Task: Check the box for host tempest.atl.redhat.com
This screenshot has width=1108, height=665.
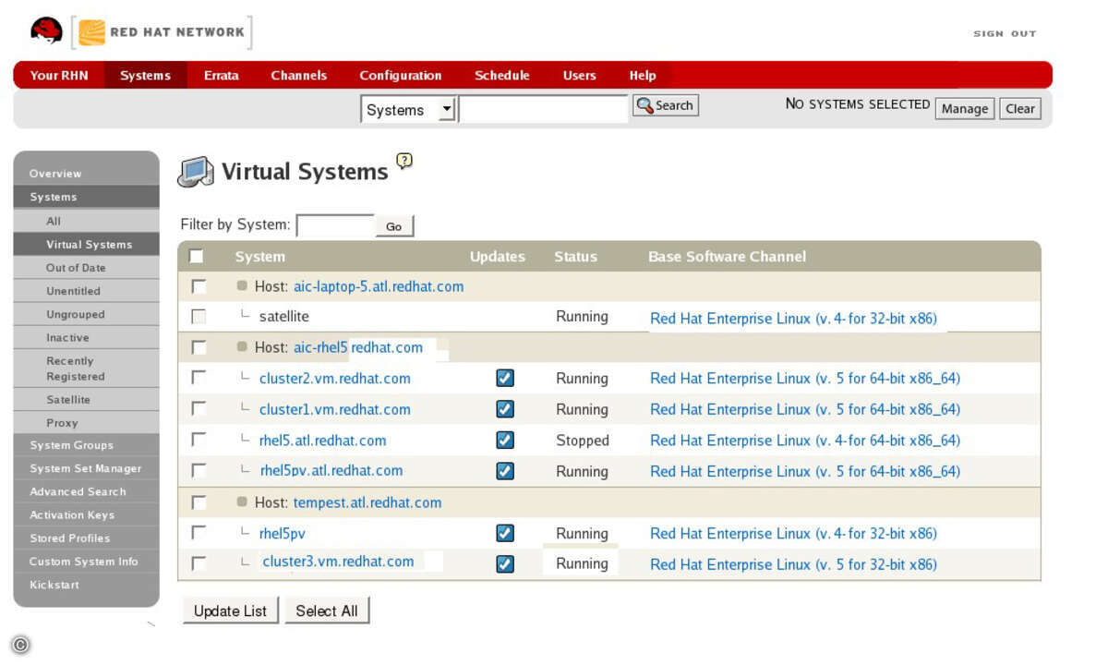Action: coord(199,502)
